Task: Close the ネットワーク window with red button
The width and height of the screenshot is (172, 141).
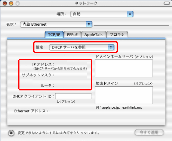Action: point(5,3)
